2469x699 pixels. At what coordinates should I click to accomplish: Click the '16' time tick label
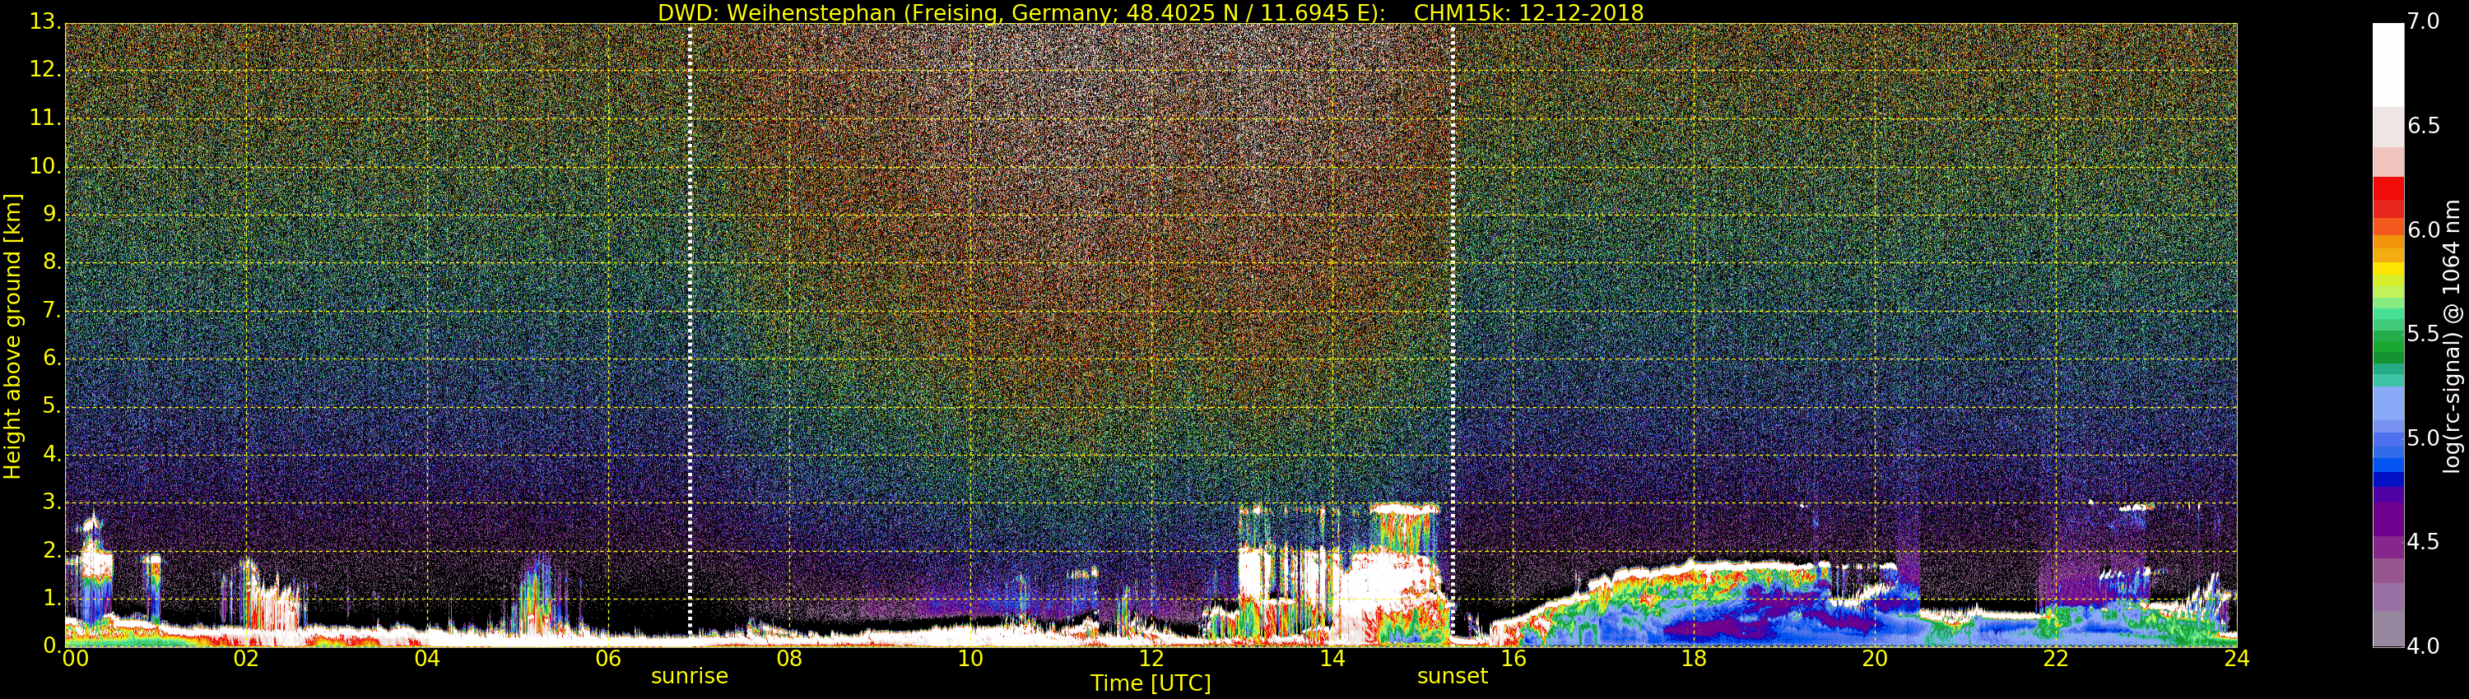point(1513,659)
